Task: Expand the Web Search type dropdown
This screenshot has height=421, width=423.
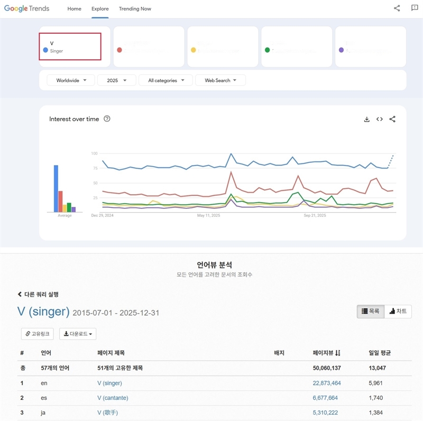Action: 220,80
